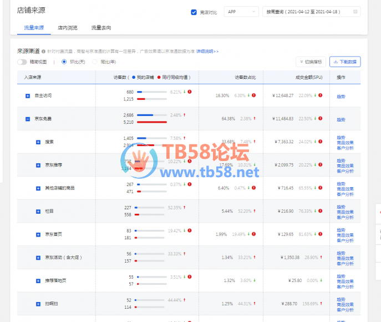
Task: Click the 下载数据 button
Action: tap(345, 62)
